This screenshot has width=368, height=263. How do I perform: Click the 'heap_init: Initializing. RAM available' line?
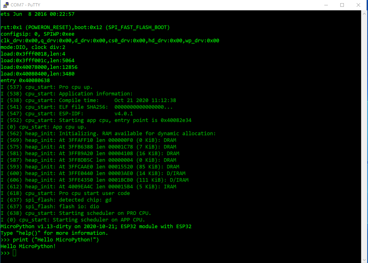(x=108, y=133)
